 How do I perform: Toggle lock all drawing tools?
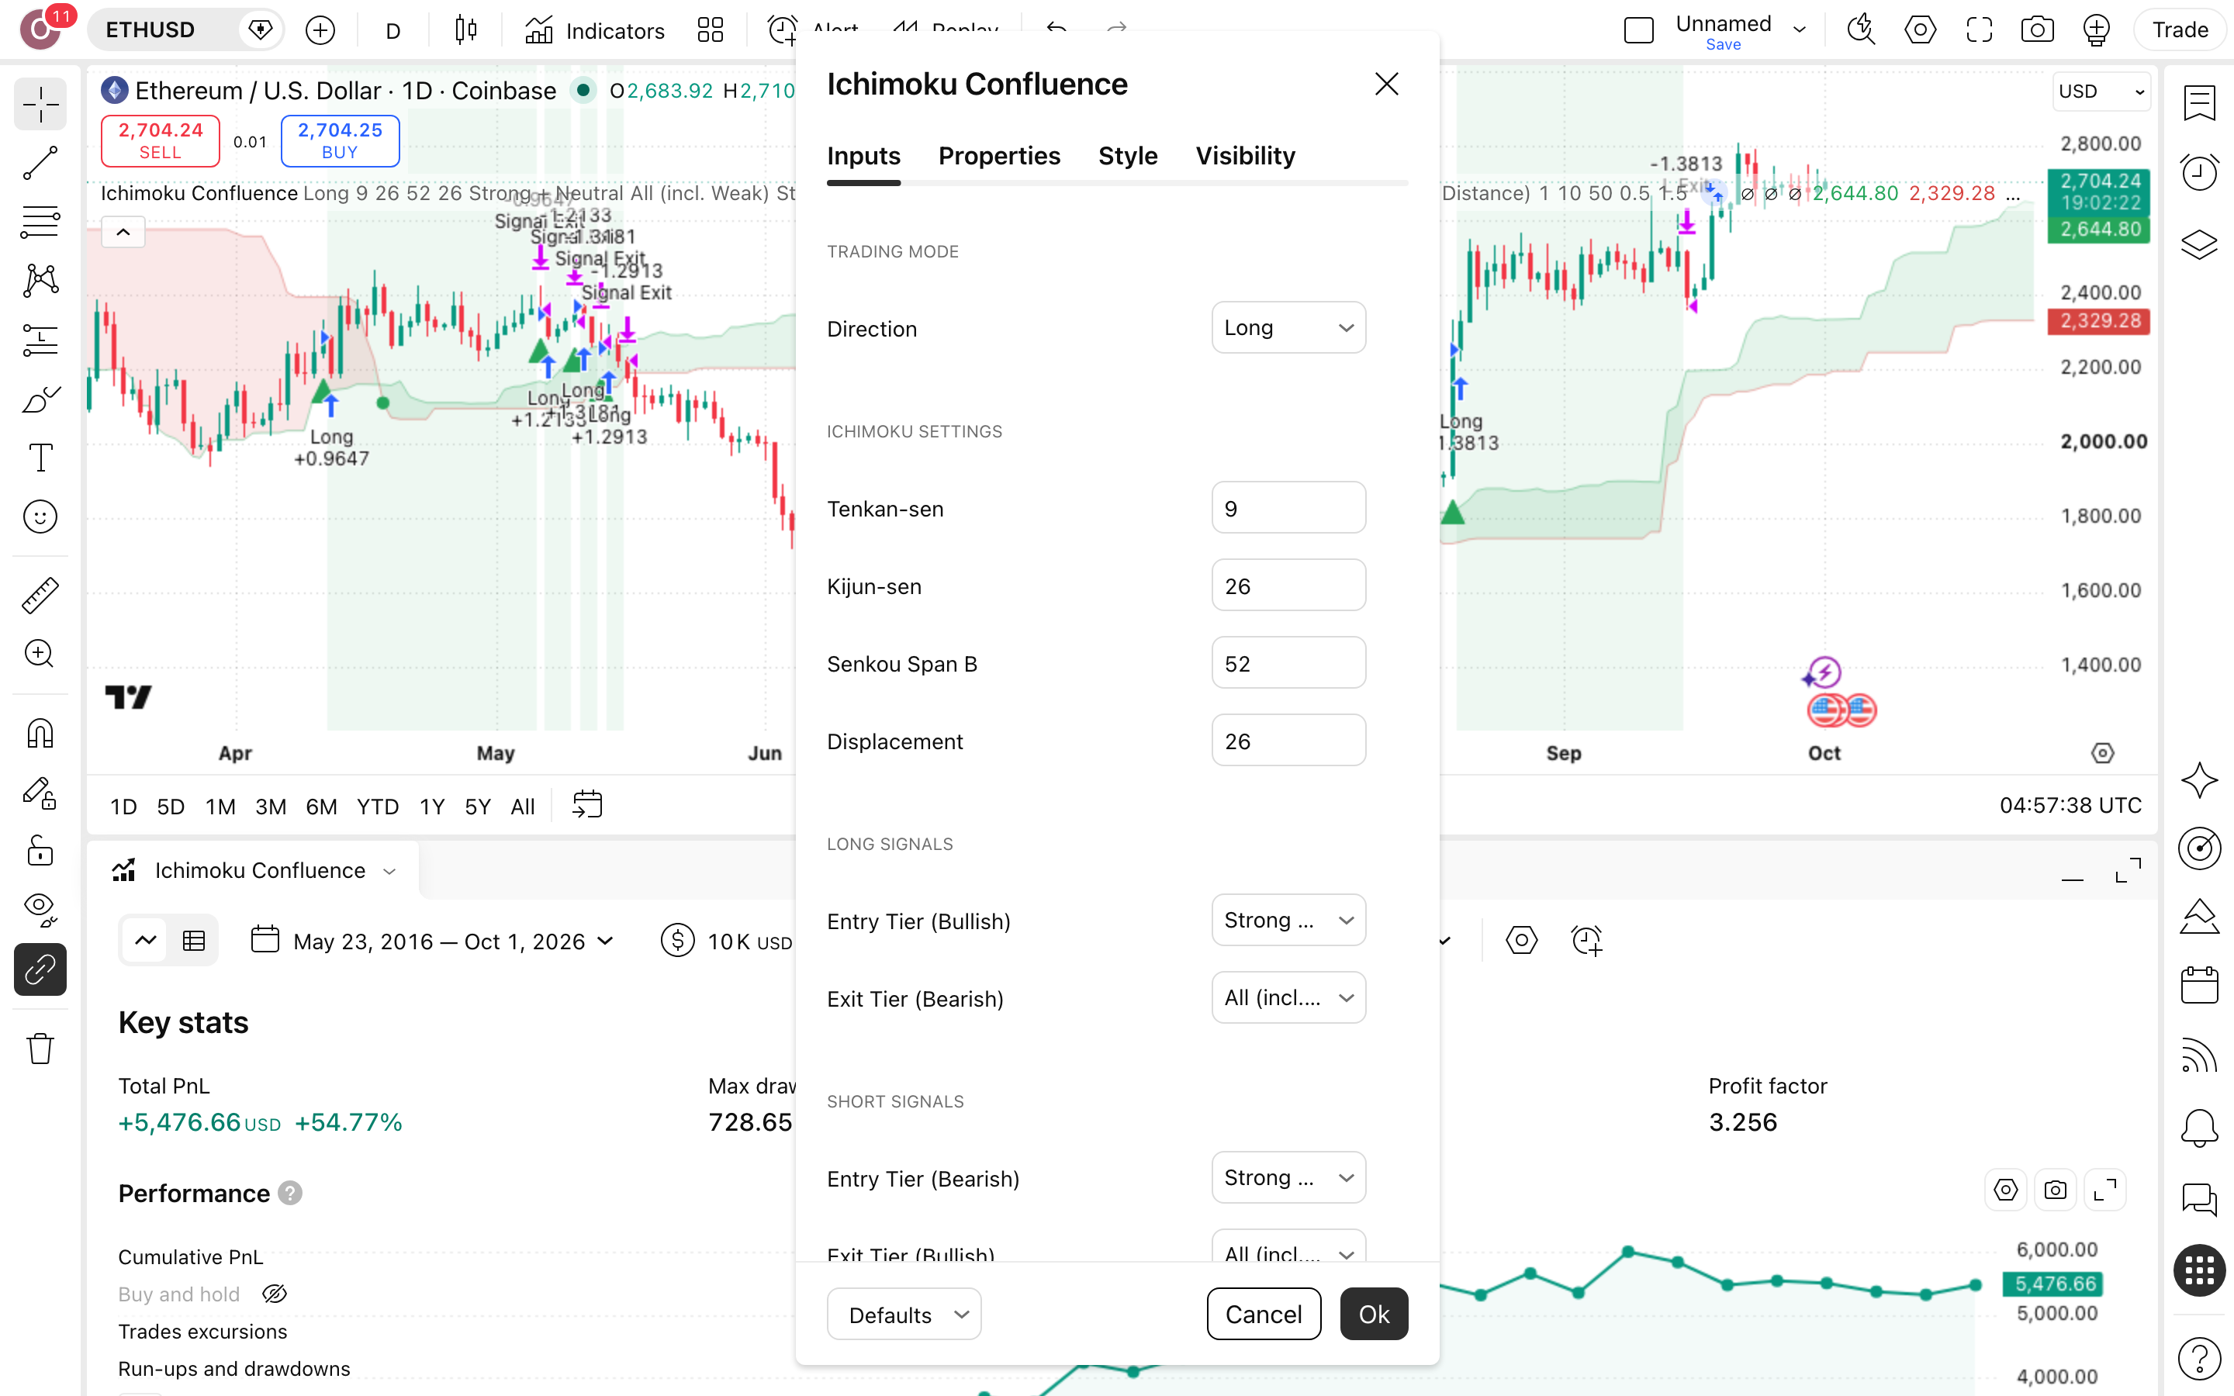40,852
